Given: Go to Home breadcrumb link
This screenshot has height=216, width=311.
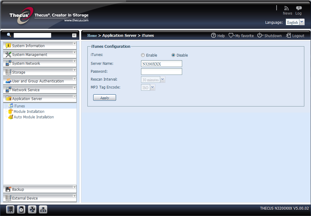Looking at the screenshot, I should (92, 36).
